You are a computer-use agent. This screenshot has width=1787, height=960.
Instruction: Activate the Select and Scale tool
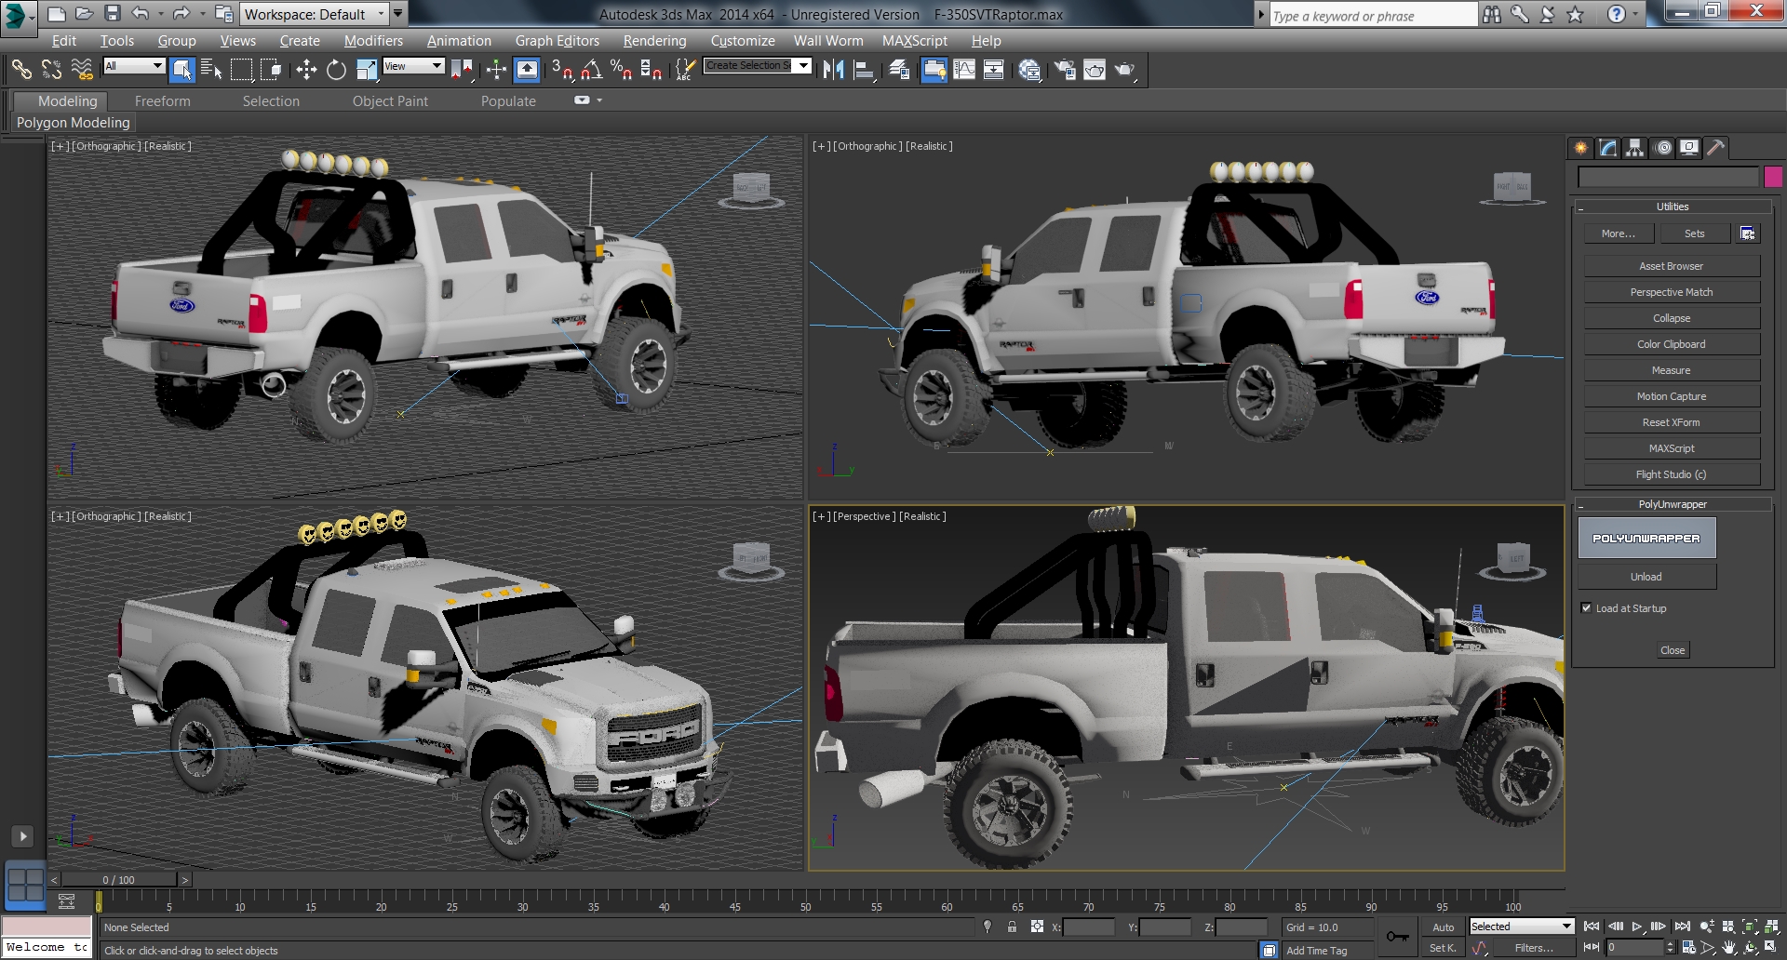(x=367, y=69)
